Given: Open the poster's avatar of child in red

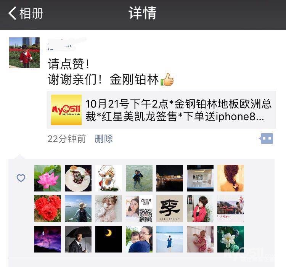Looking at the screenshot, I should [x=24, y=53].
